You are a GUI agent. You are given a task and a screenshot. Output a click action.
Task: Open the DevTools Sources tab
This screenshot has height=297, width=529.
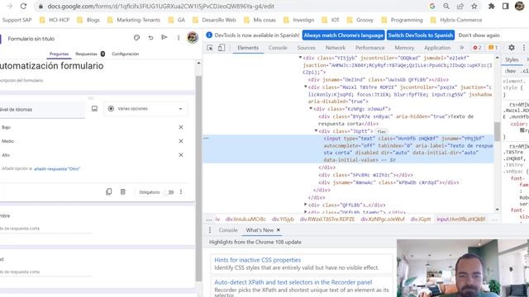(x=306, y=48)
